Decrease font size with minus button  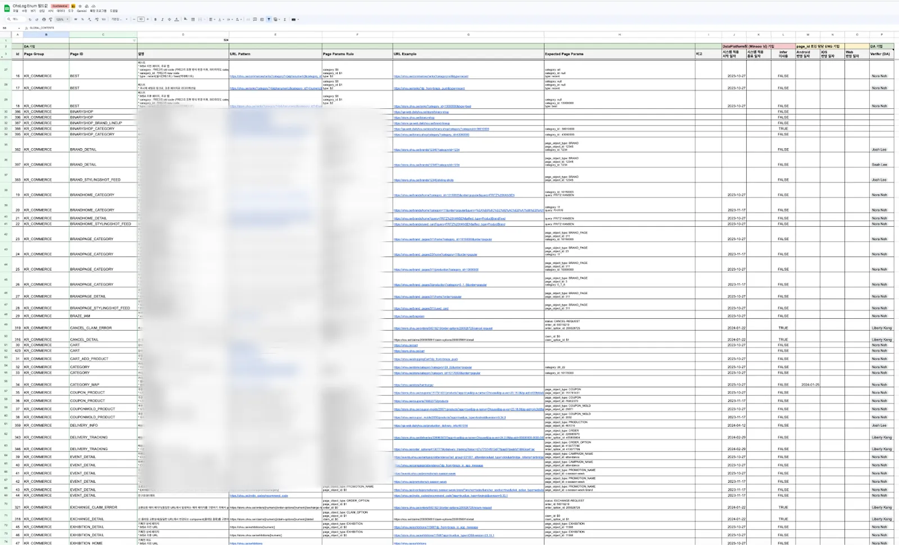134,19
